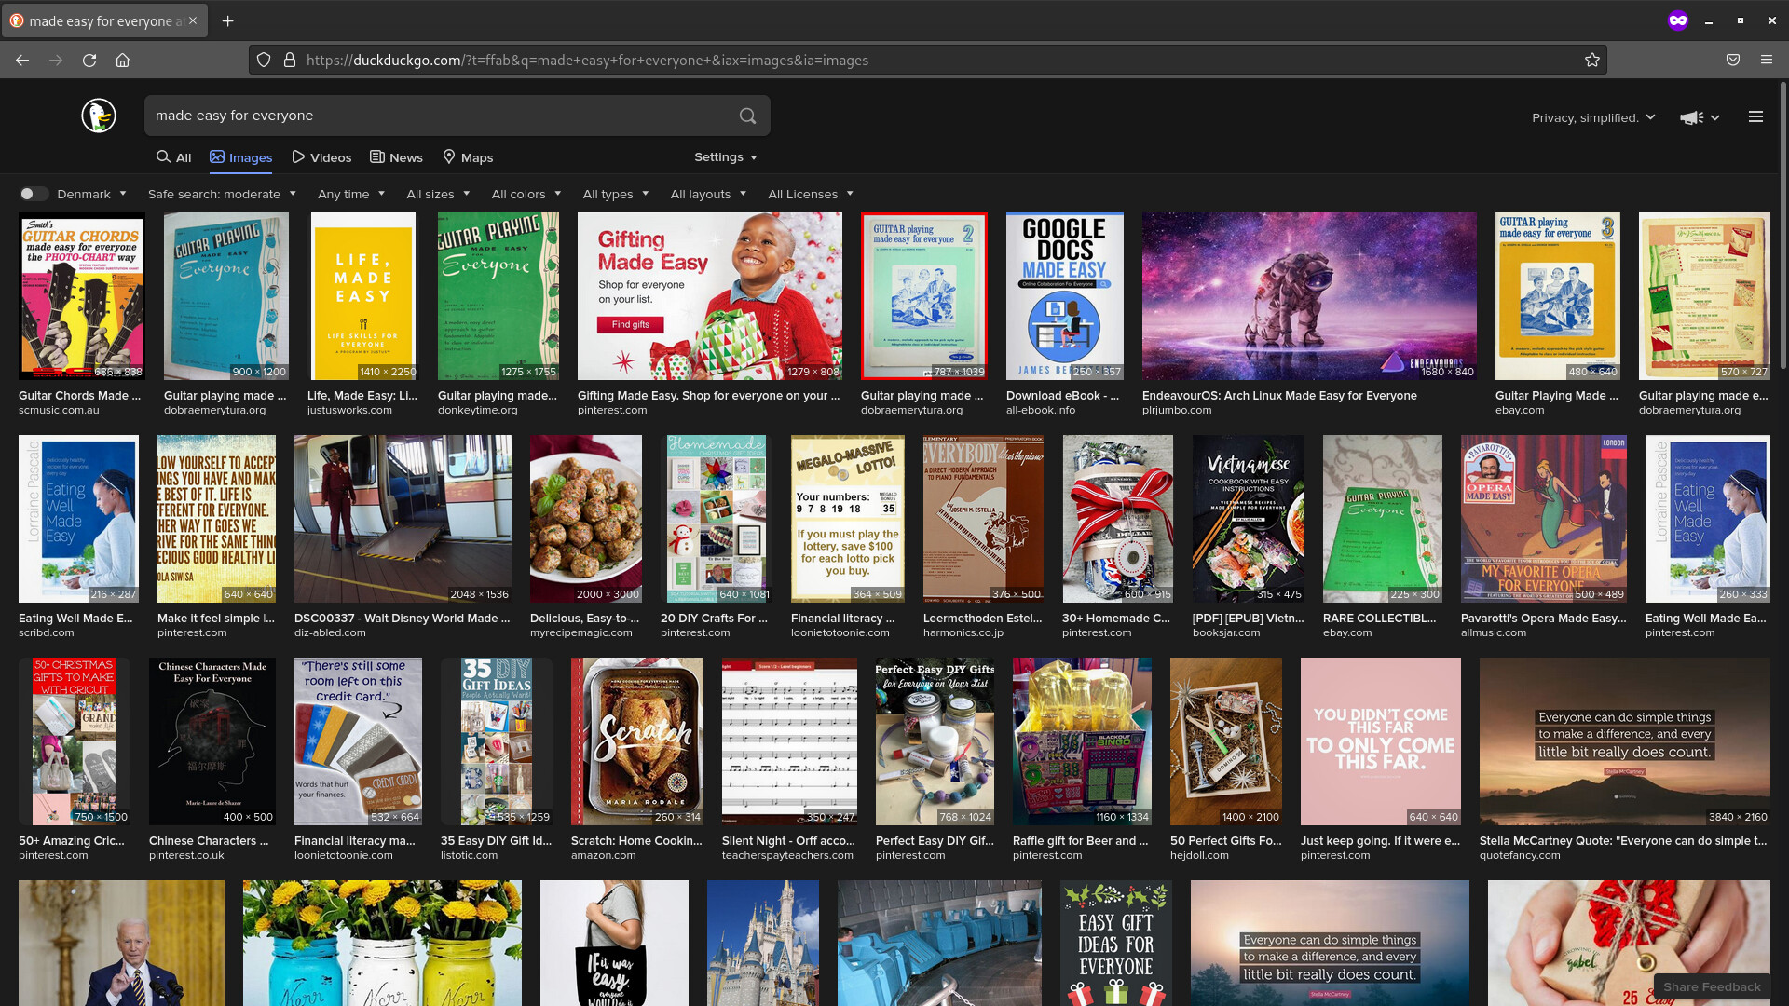Switch to the News tab

[x=396, y=157]
